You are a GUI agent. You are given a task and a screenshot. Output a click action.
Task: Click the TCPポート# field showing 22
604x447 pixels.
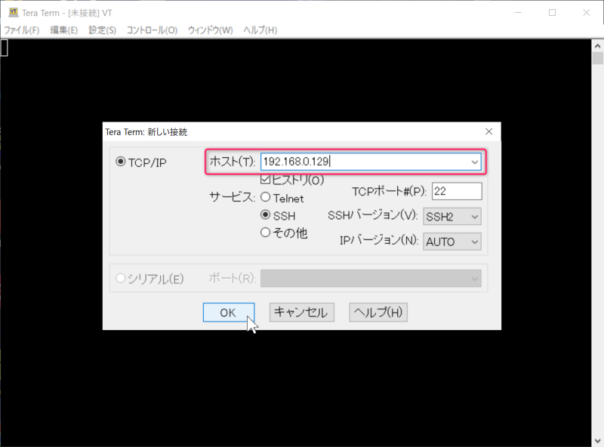pos(457,191)
